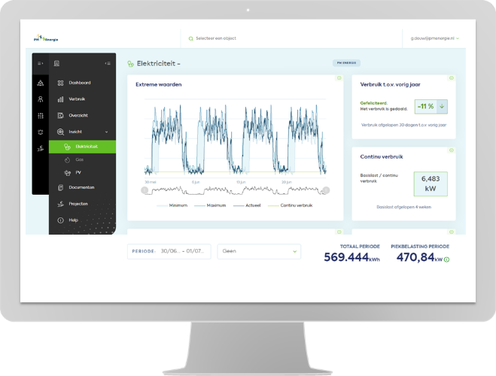Toggle the Continu verbruik legend entry

pyautogui.click(x=290, y=205)
